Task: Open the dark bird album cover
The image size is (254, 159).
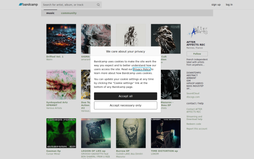Action: click(x=166, y=39)
